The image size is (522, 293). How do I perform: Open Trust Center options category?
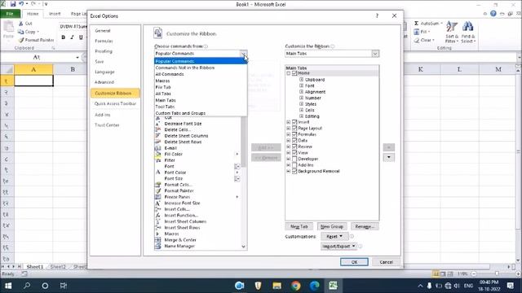115,125
